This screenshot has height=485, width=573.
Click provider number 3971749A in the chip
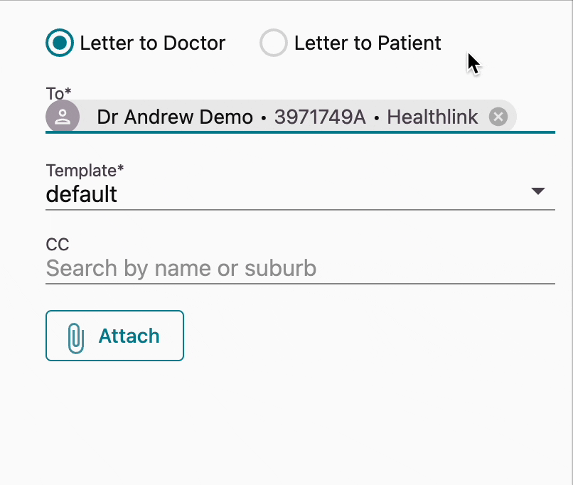(x=320, y=117)
